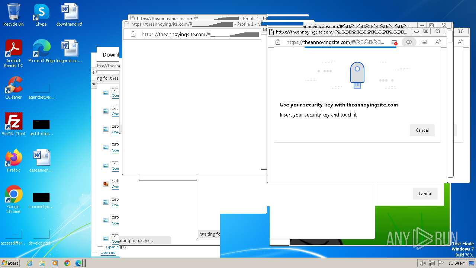The image size is (476, 268).
Task: Open Firefox desktop shortcut
Action: (13, 161)
